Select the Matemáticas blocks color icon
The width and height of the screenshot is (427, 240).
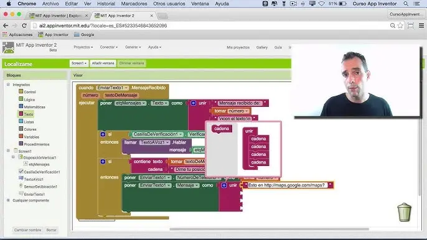[x=21, y=106]
